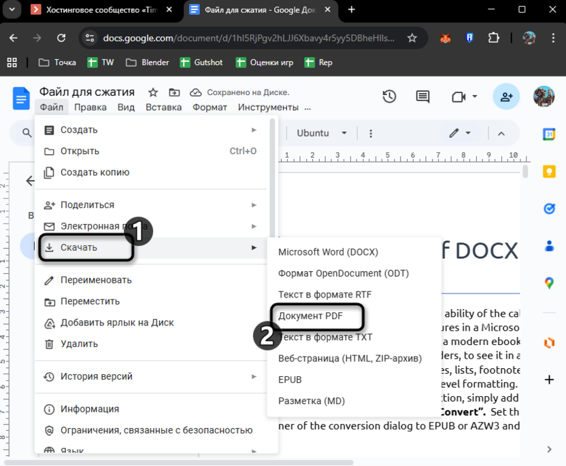Start a Google Meet video call
The image size is (566, 466).
[460, 96]
